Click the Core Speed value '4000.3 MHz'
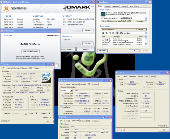This screenshot has height=139, width=170. coord(19,100)
